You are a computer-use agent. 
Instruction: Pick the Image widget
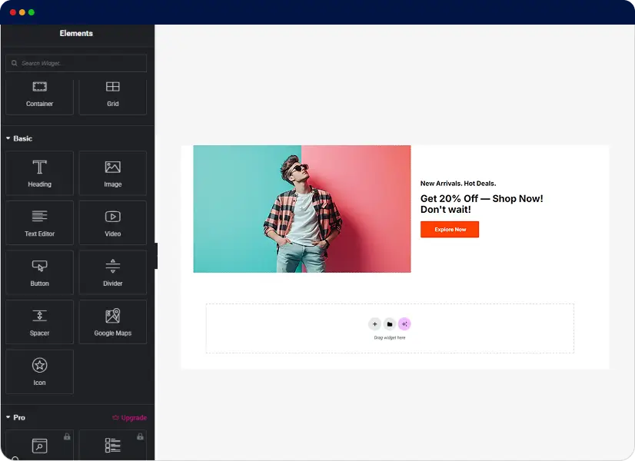[x=112, y=173]
